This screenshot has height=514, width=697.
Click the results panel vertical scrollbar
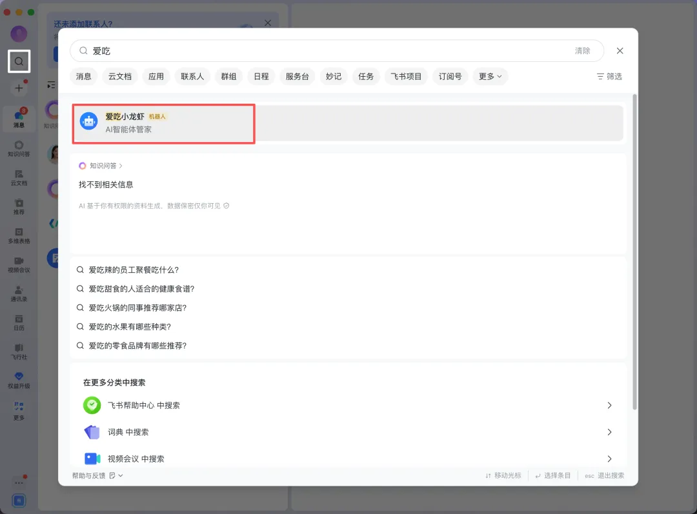[x=635, y=252]
